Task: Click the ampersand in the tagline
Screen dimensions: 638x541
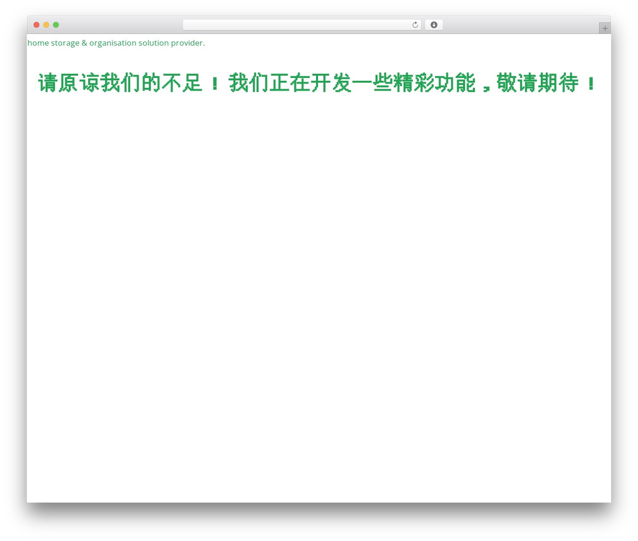Action: tap(84, 43)
